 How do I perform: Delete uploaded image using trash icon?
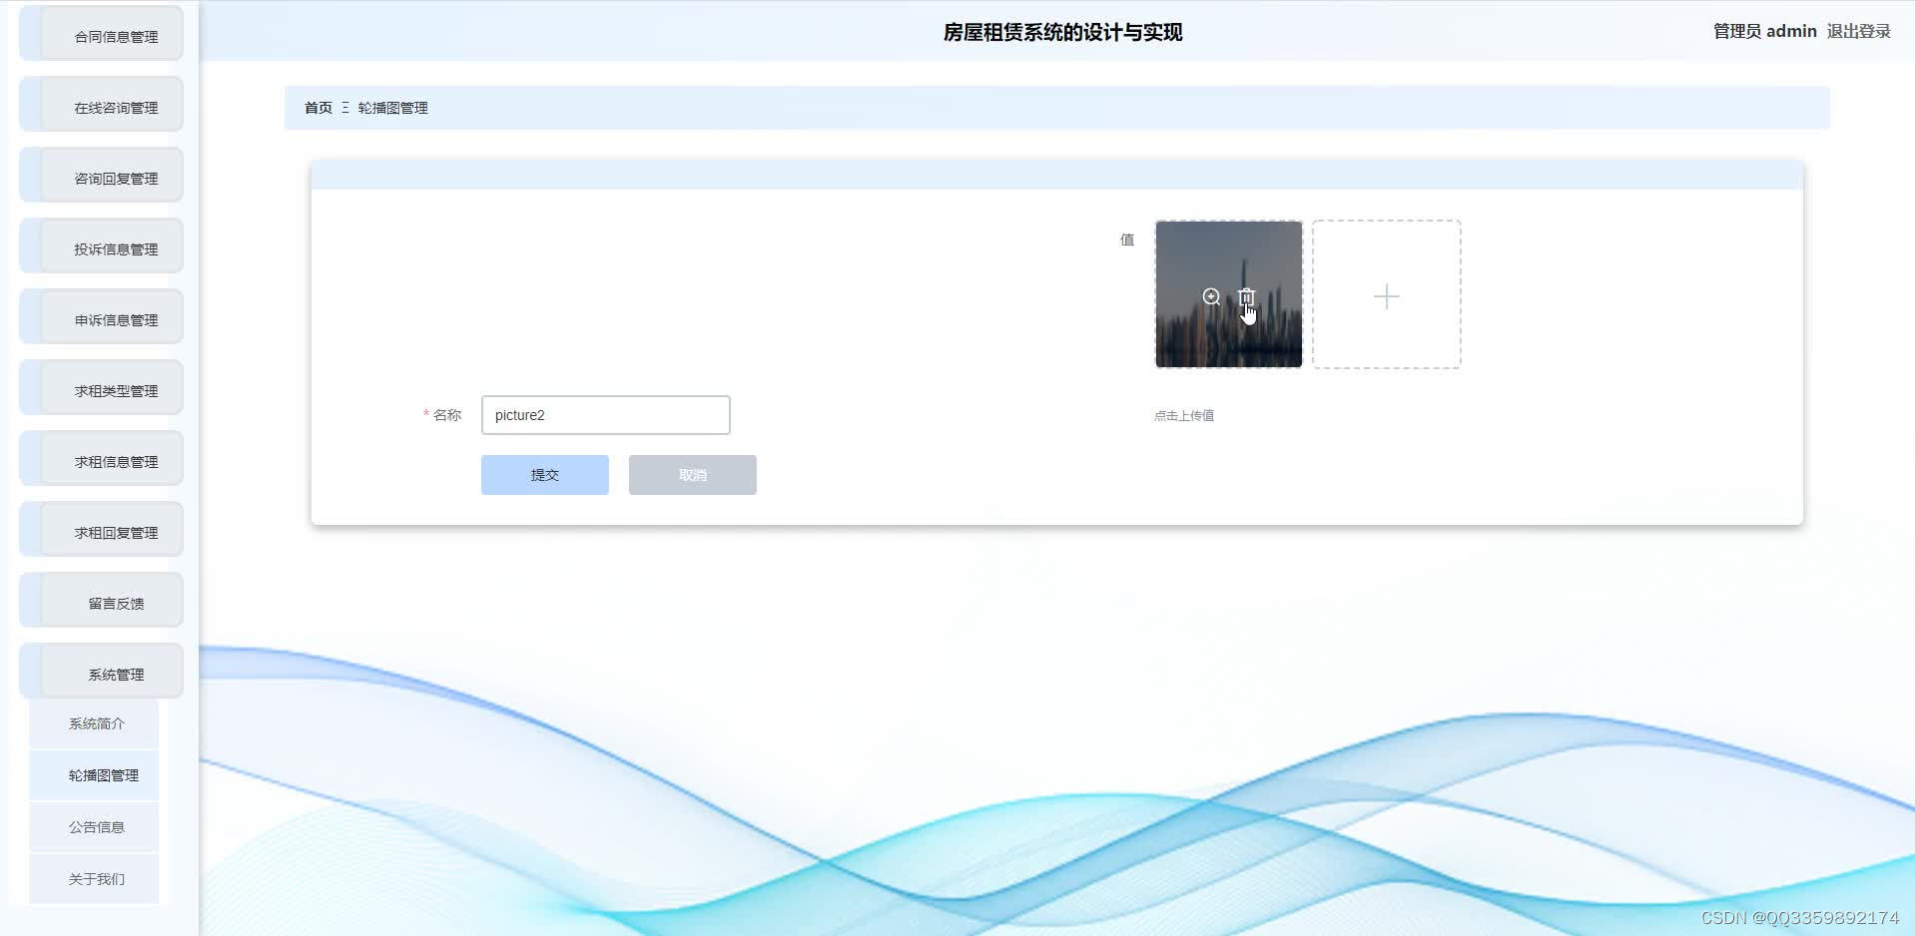[1246, 296]
